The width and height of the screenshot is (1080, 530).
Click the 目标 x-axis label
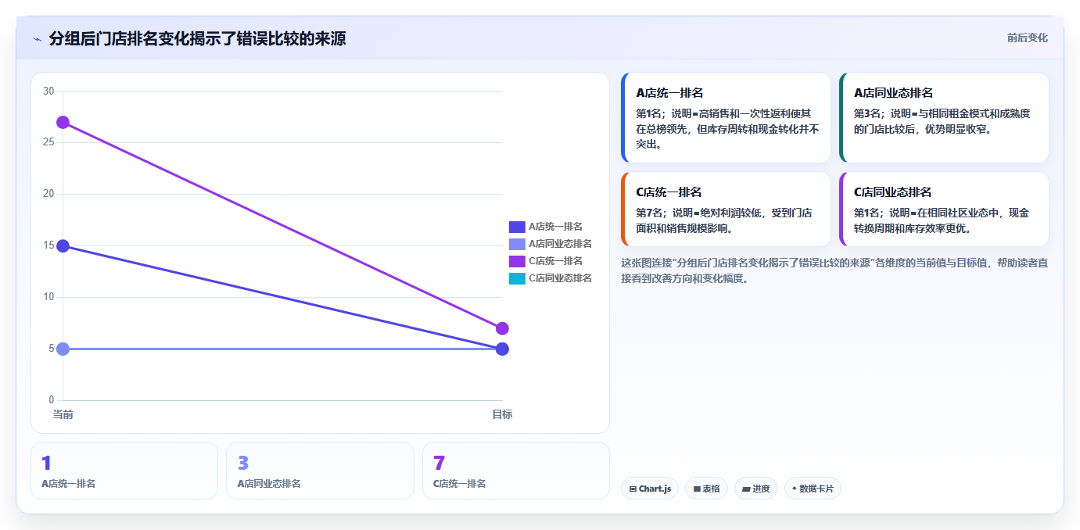[502, 414]
